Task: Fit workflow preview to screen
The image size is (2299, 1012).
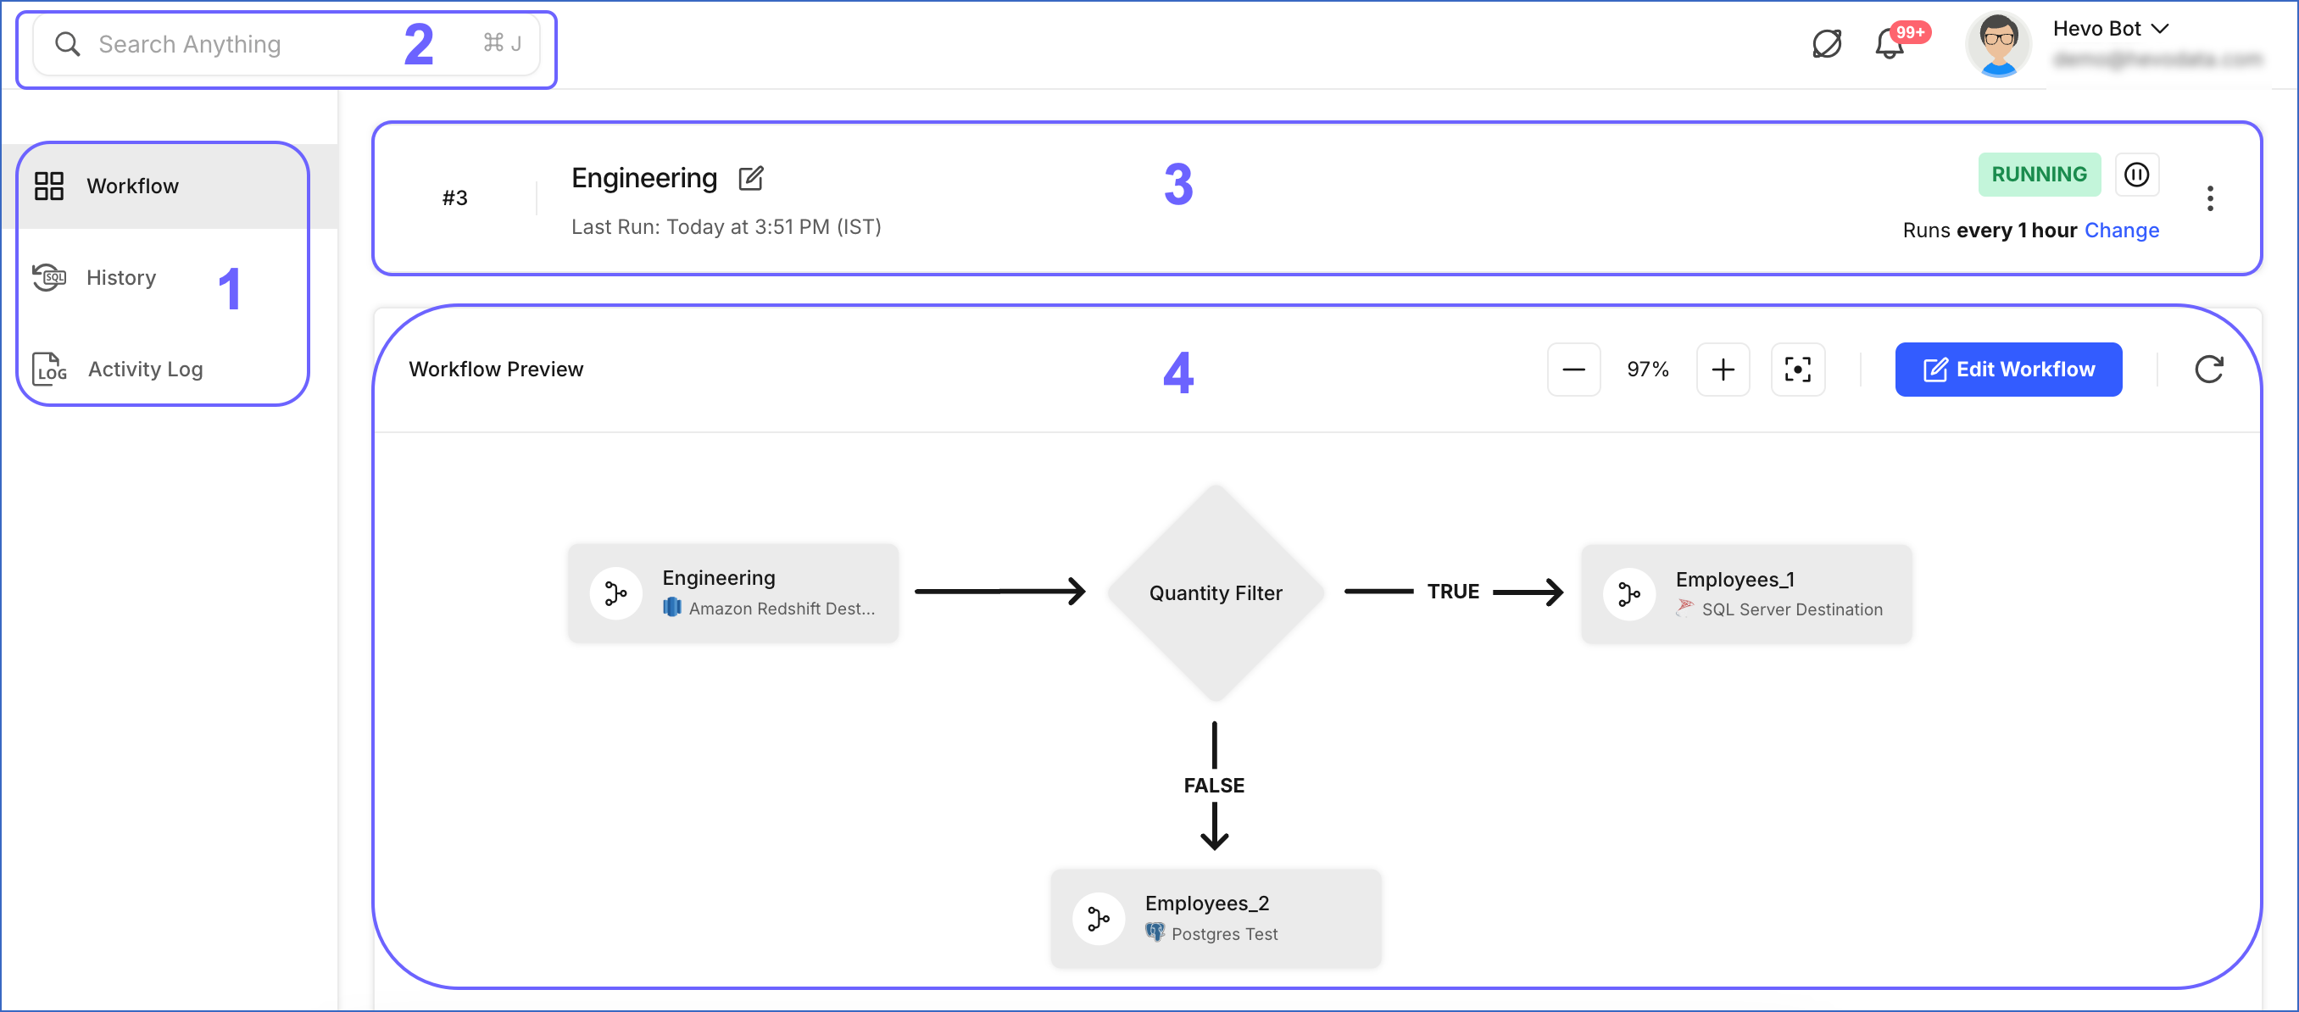Action: point(1798,369)
